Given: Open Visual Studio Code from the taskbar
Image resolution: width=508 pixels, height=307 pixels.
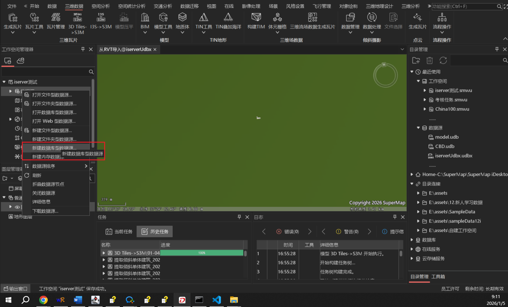Looking at the screenshot, I should [216, 300].
